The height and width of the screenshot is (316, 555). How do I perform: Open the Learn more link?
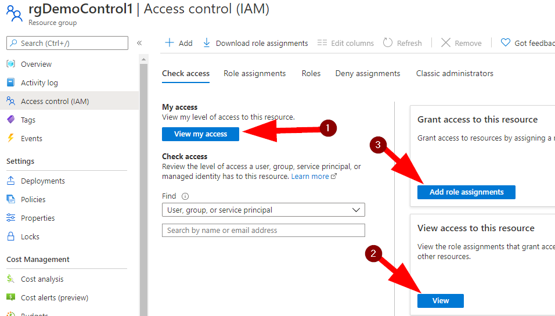coord(310,176)
